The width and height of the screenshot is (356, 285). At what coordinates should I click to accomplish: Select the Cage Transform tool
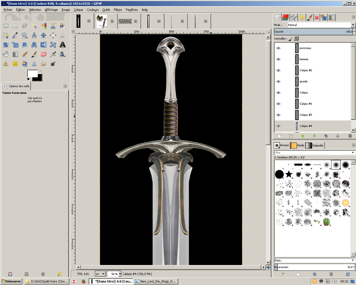click(53, 45)
